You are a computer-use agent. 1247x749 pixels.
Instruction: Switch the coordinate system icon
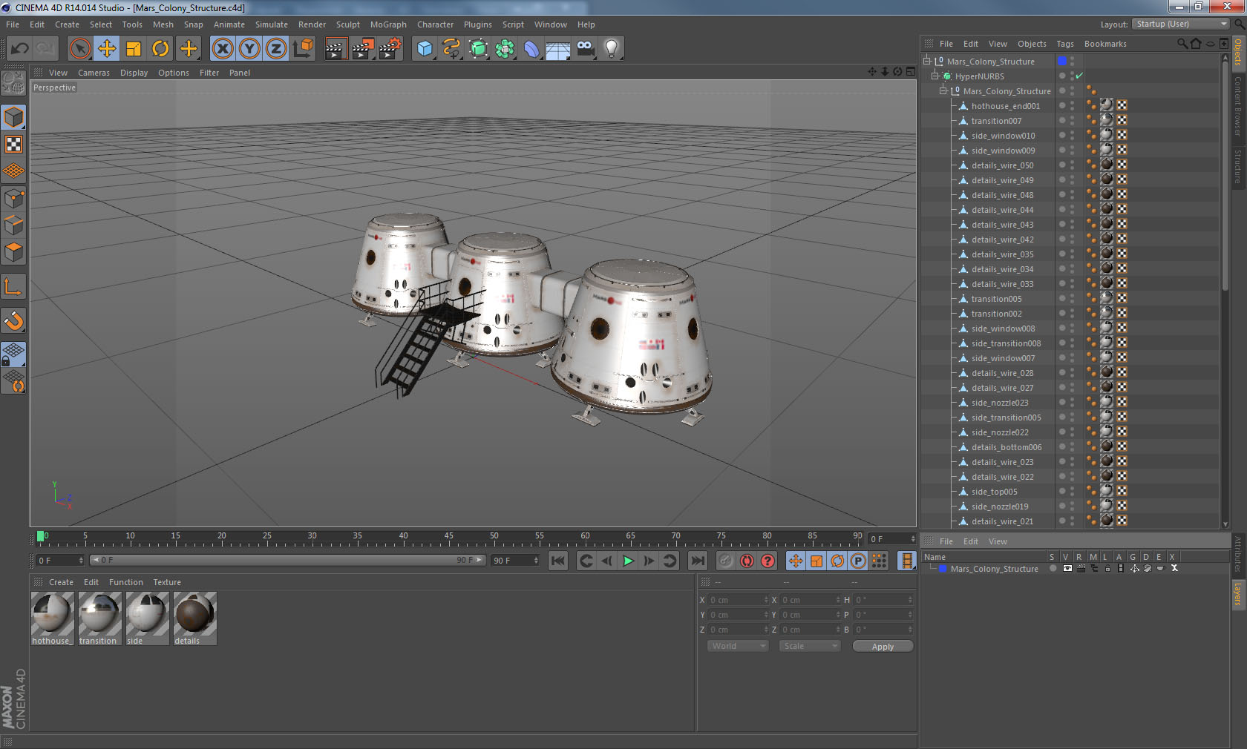[303, 49]
